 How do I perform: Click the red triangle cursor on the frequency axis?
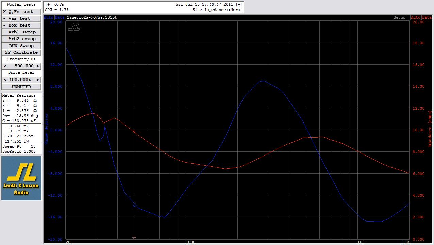click(x=134, y=238)
